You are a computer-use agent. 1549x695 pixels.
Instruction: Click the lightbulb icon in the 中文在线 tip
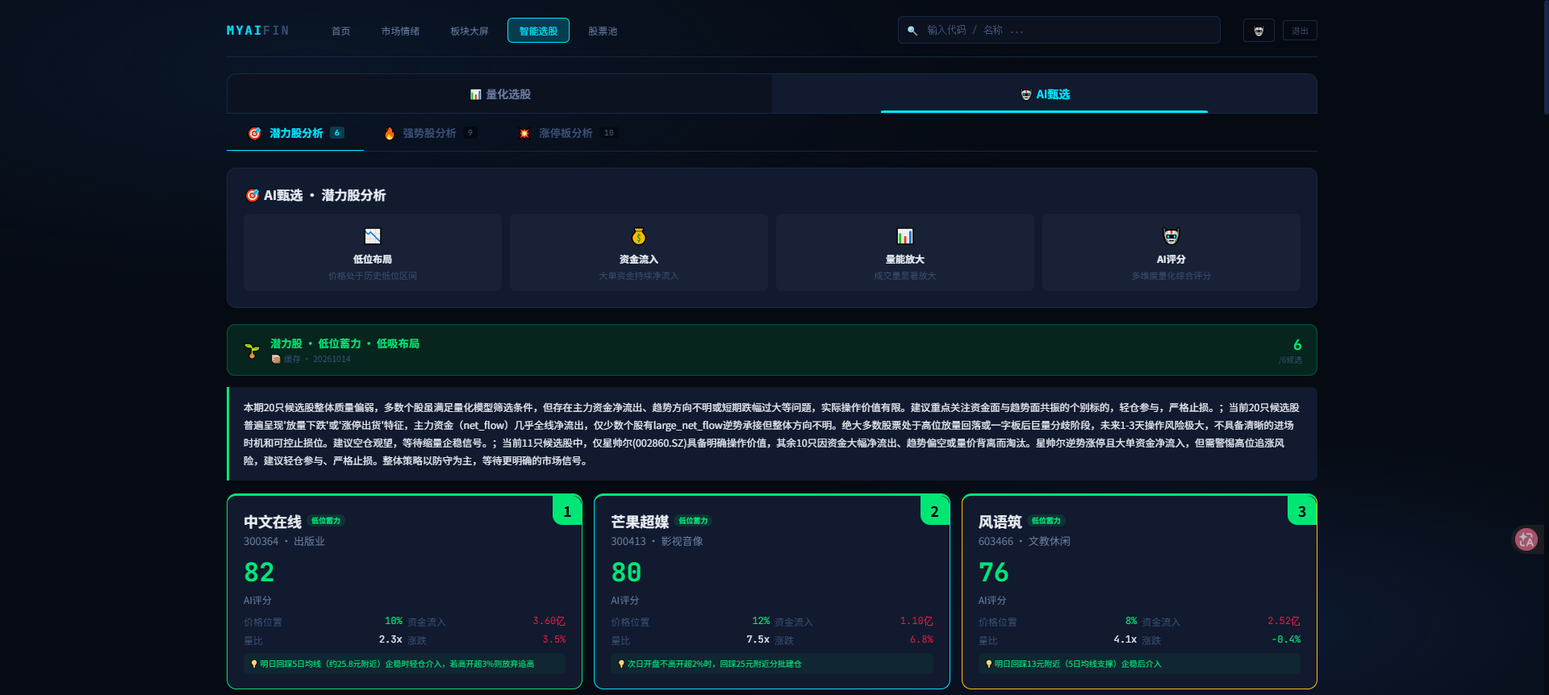pyautogui.click(x=254, y=664)
